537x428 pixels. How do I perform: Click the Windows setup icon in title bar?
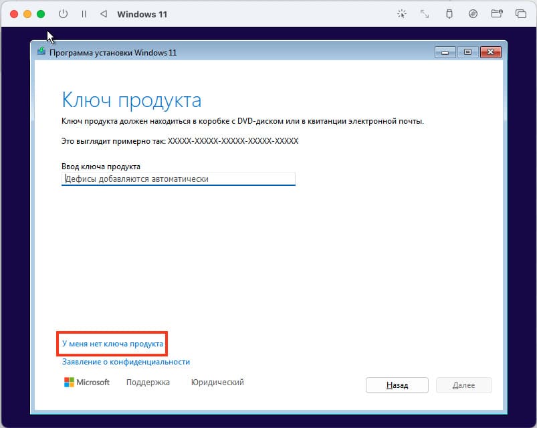41,52
